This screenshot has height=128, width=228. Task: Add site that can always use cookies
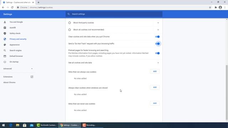click(x=155, y=71)
